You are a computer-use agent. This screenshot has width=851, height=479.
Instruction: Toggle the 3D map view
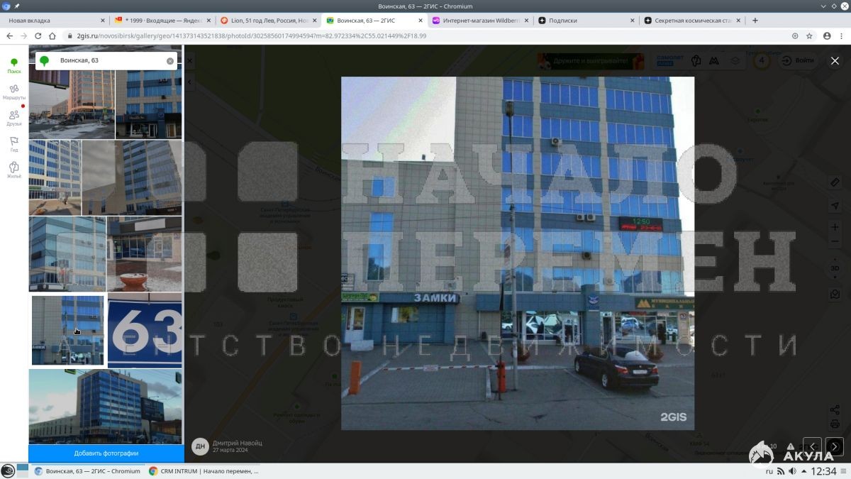click(x=835, y=268)
